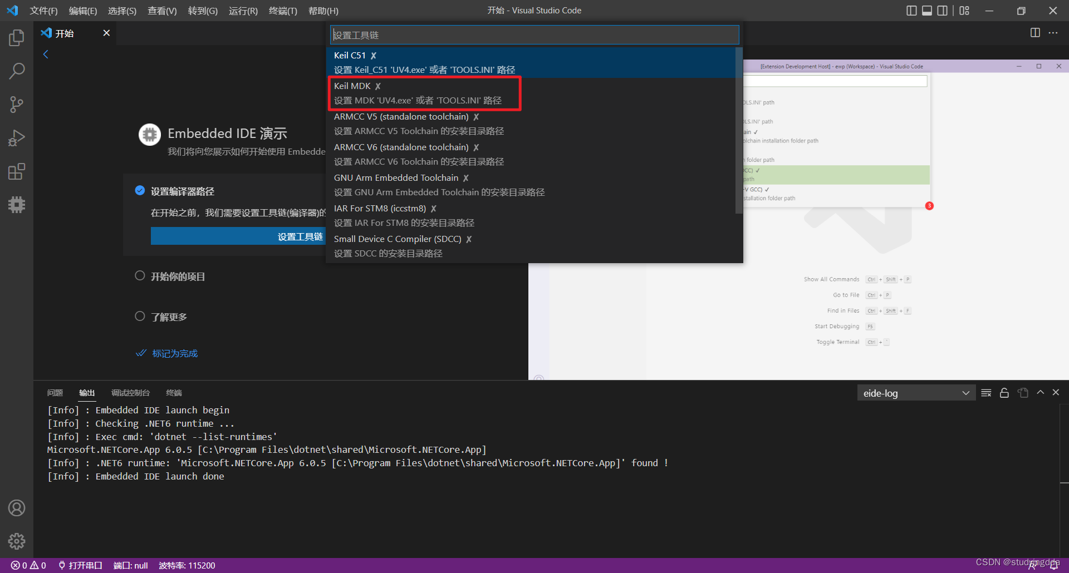Click the 设置工具链 blue button

point(238,236)
